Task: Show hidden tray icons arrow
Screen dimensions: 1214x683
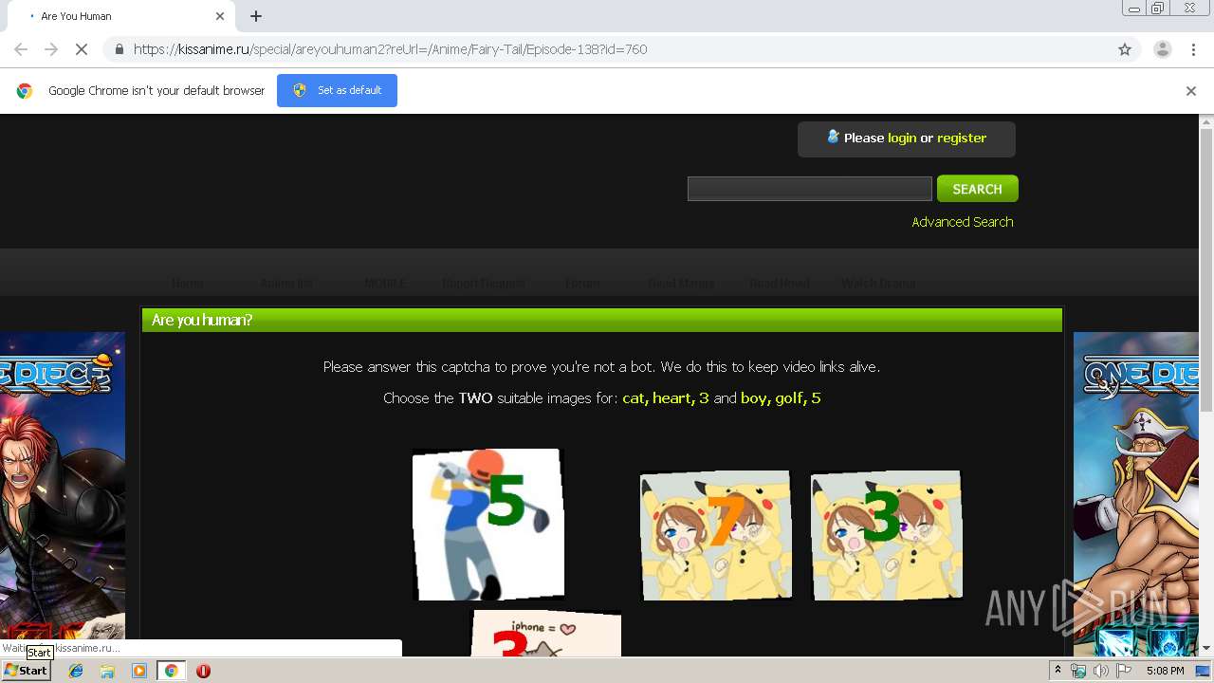Action: pos(1058,671)
